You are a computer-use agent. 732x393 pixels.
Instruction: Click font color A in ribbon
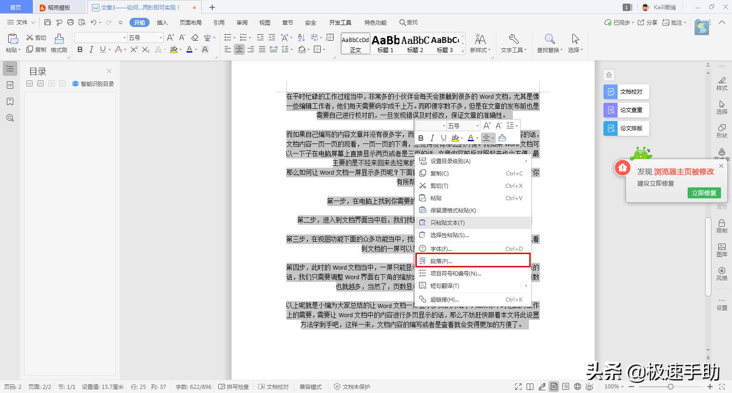click(190, 49)
